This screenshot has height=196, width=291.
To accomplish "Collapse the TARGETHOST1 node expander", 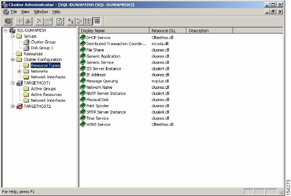I will point(13,83).
